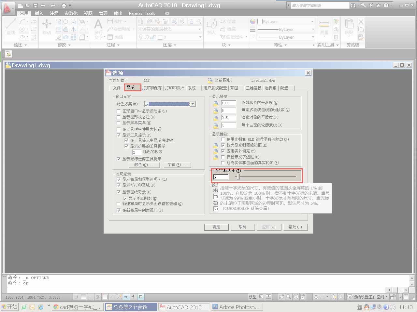Open the Express Tools ribbon tab
The height and width of the screenshot is (312, 417).
(142, 13)
